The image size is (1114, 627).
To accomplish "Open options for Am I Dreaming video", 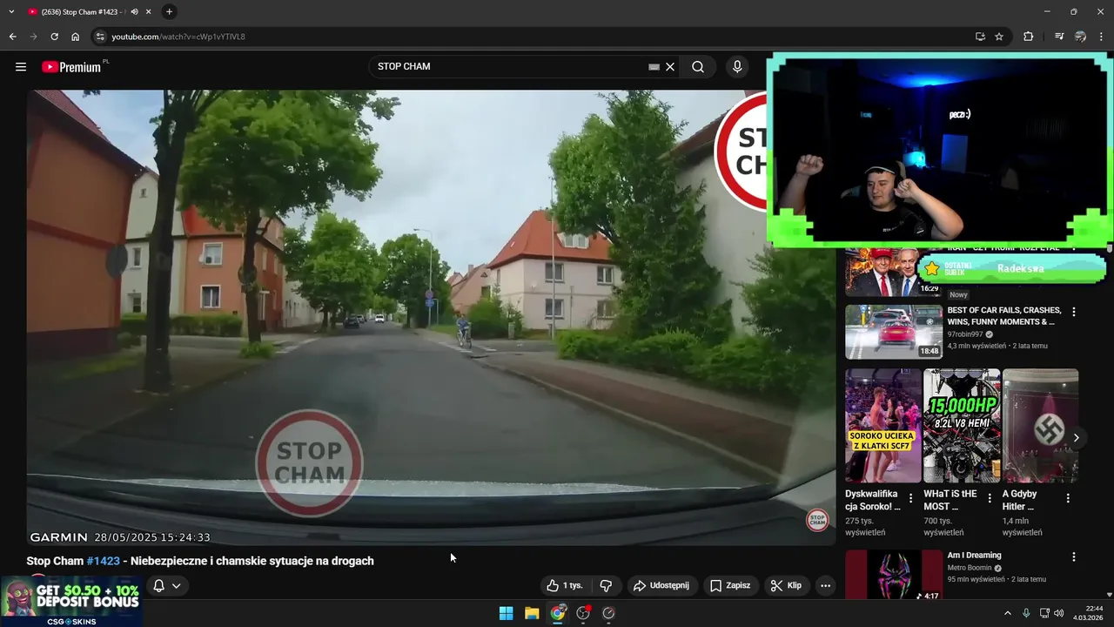I will point(1074,556).
